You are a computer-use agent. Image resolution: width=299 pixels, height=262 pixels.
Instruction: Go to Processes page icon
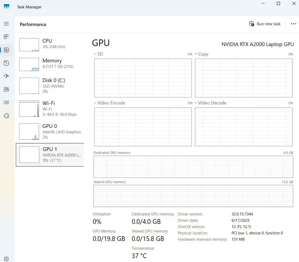point(6,37)
